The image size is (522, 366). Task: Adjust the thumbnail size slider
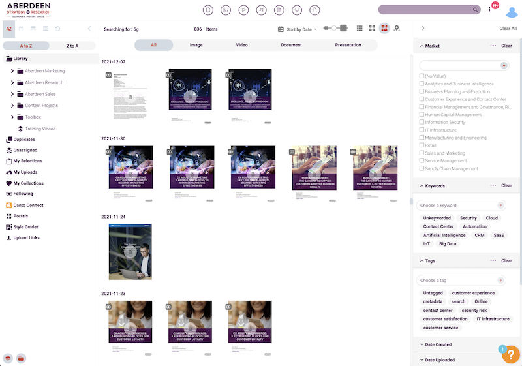335,29
